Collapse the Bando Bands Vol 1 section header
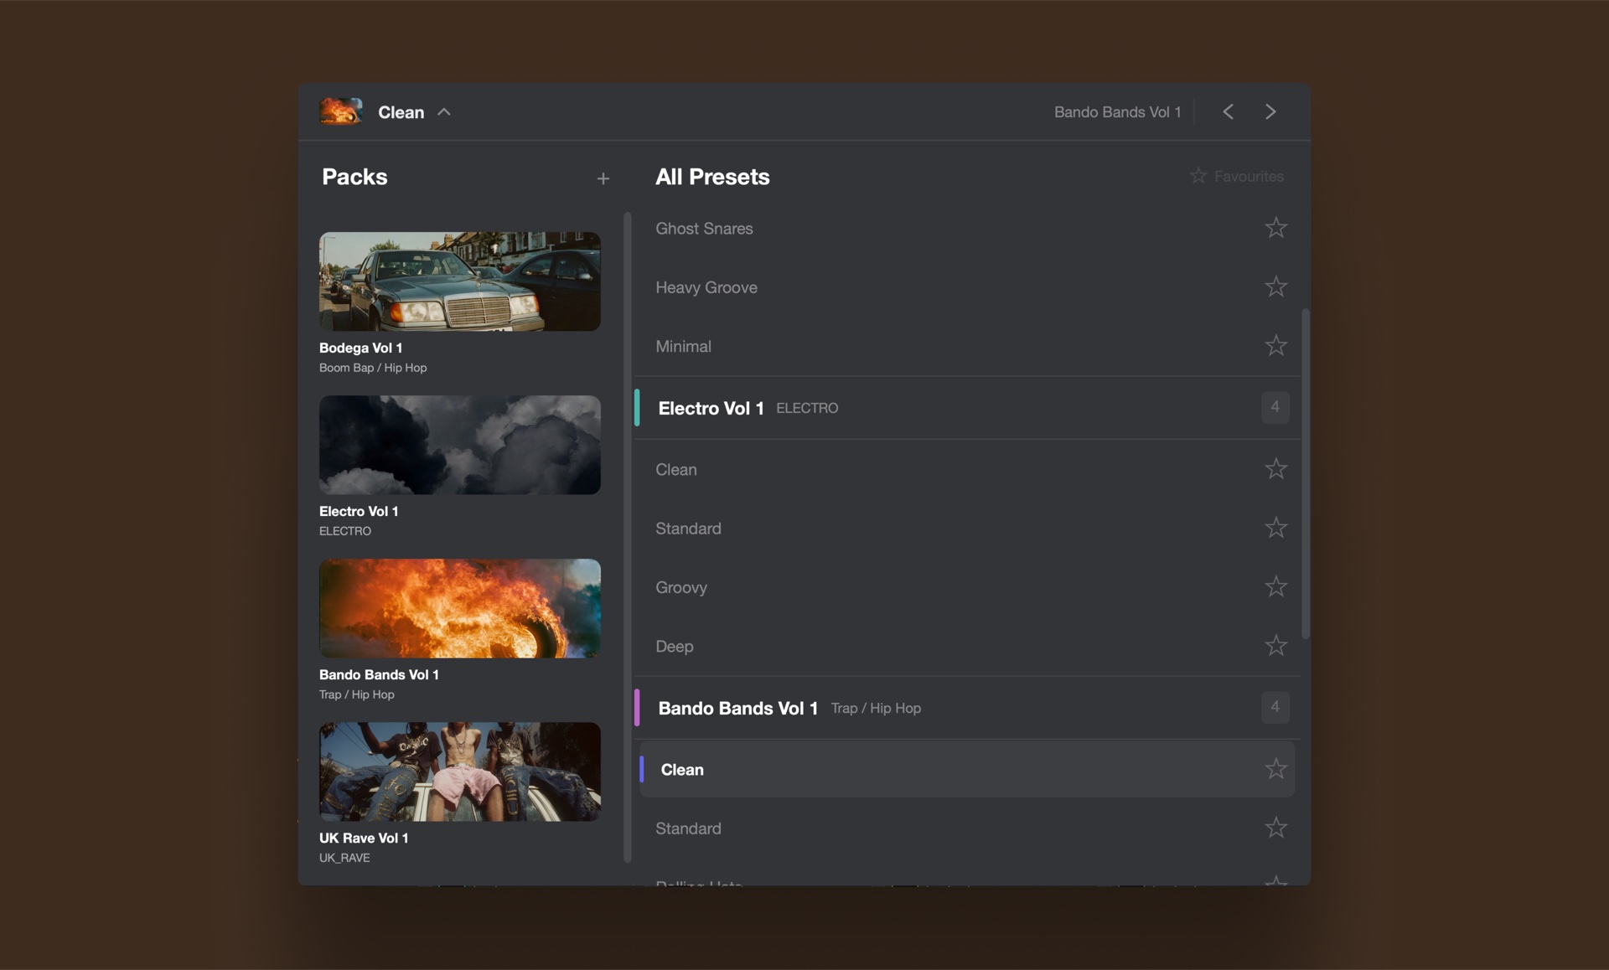This screenshot has width=1609, height=970. (x=967, y=708)
